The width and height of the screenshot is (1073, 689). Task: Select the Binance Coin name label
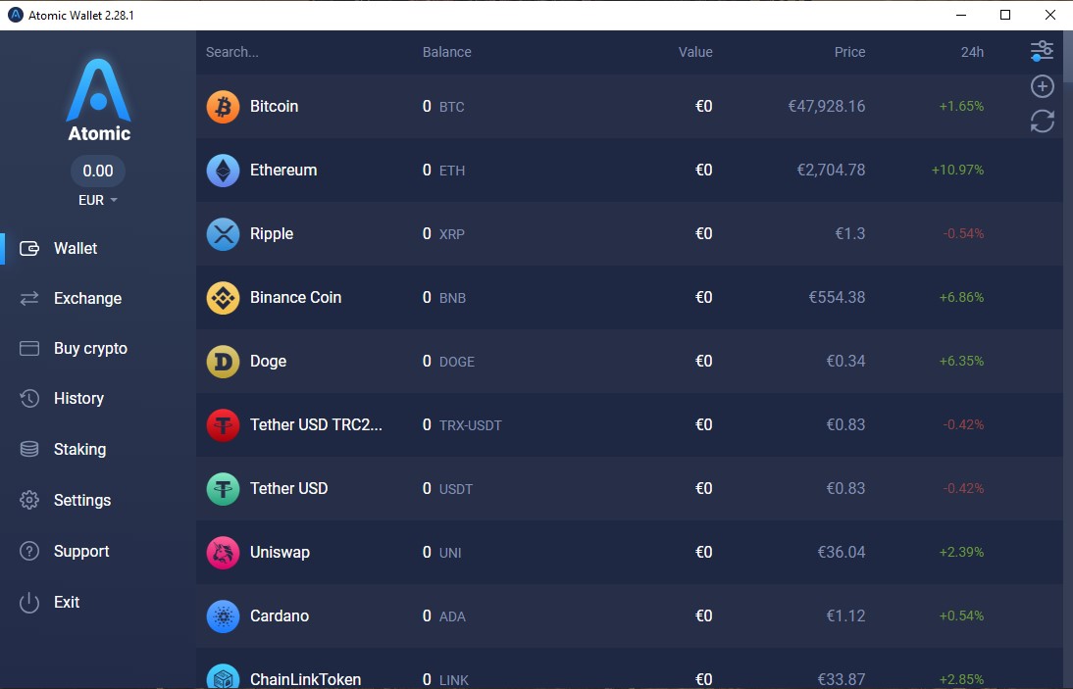point(295,297)
